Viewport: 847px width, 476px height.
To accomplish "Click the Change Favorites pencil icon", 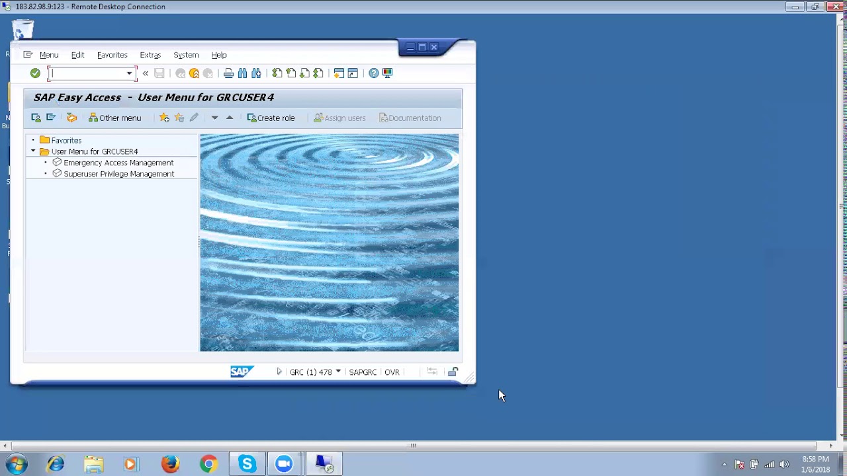I will coord(193,118).
